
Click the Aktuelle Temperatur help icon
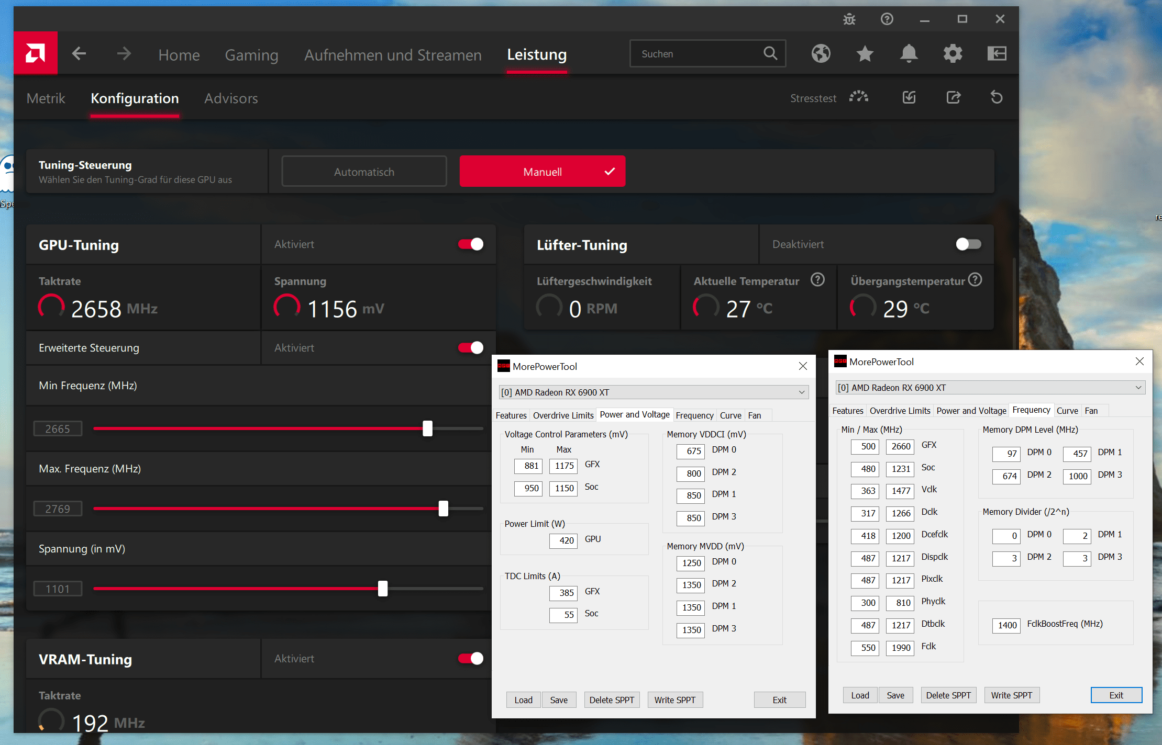(x=817, y=280)
